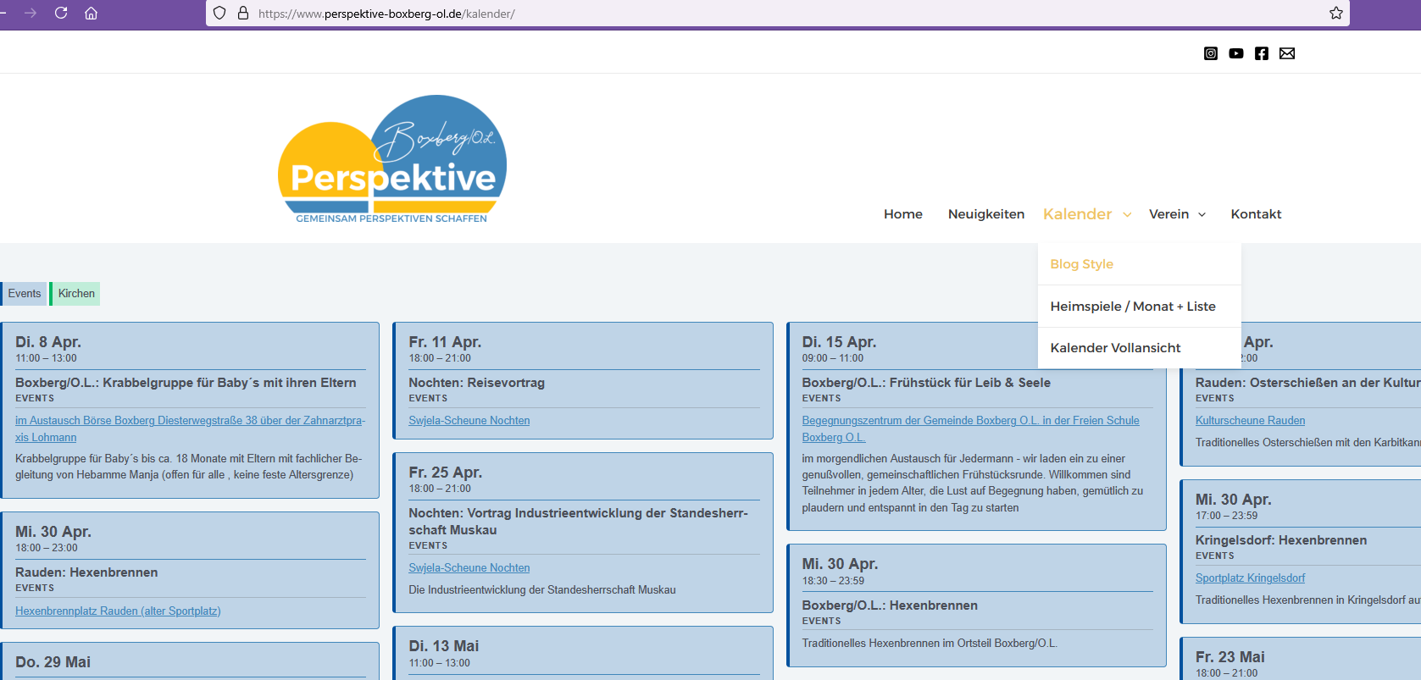Go to the browser home icon
Screen dimensions: 1421x680
[x=91, y=13]
